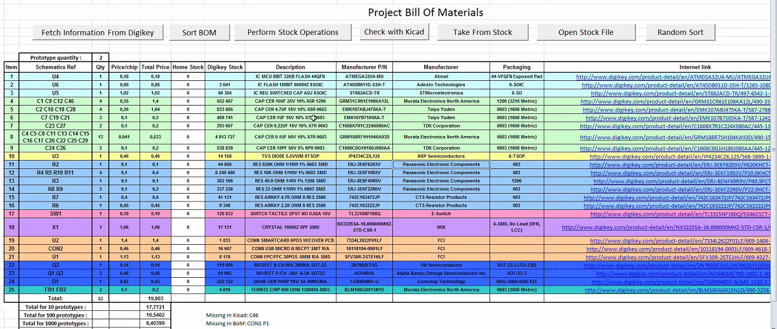Screen dimensions: 777x329
Task: Open the NX3225SA crystal product link
Action: click(x=666, y=227)
